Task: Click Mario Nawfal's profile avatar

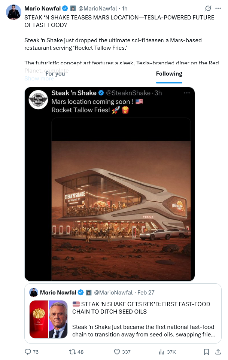Action: click(x=13, y=12)
